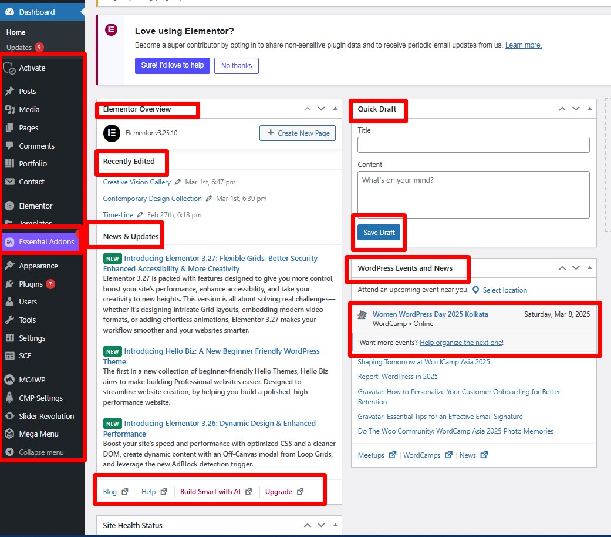
Task: Click the Elementor logo icon in the overview
Action: [x=112, y=133]
